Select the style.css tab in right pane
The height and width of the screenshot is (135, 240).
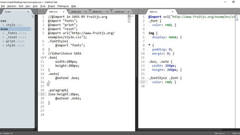[153, 12]
